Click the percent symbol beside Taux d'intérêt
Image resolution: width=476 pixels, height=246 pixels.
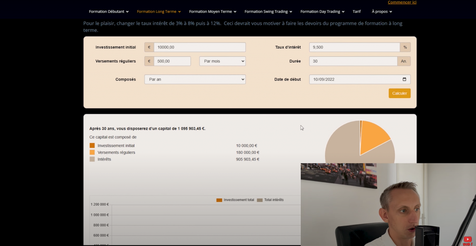405,47
